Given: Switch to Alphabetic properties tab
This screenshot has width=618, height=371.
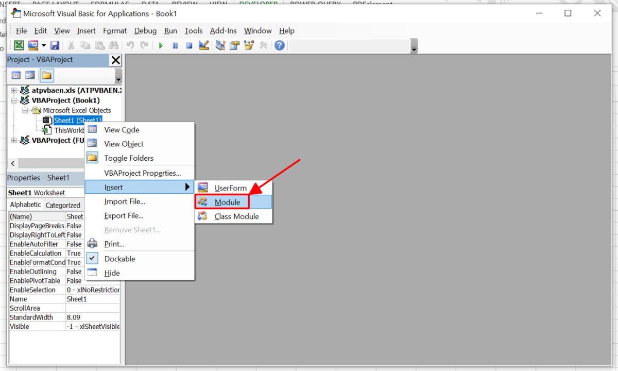Looking at the screenshot, I should (26, 205).
